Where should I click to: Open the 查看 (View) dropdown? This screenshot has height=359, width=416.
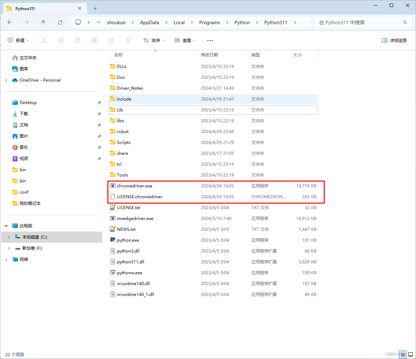[185, 40]
